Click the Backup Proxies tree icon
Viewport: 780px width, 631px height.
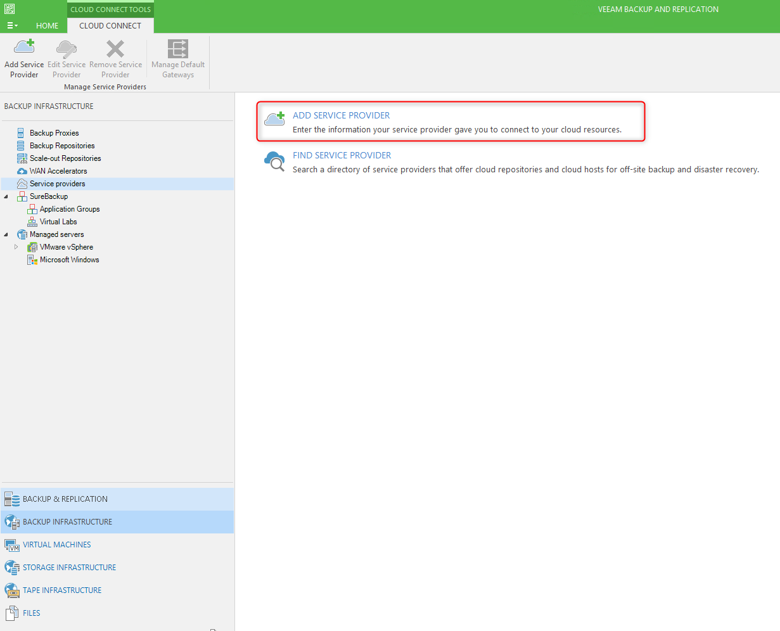tap(22, 133)
